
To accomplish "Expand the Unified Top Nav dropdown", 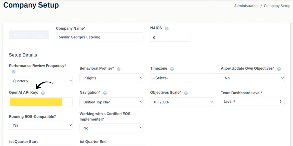I will click(x=111, y=102).
